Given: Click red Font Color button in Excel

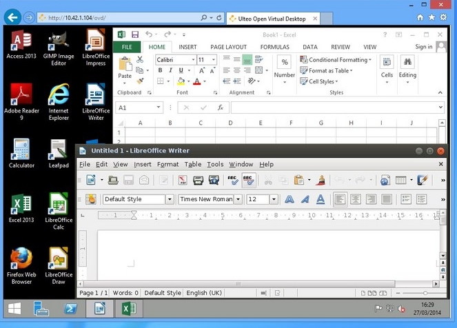Looking at the screenshot, I should click(x=197, y=81).
